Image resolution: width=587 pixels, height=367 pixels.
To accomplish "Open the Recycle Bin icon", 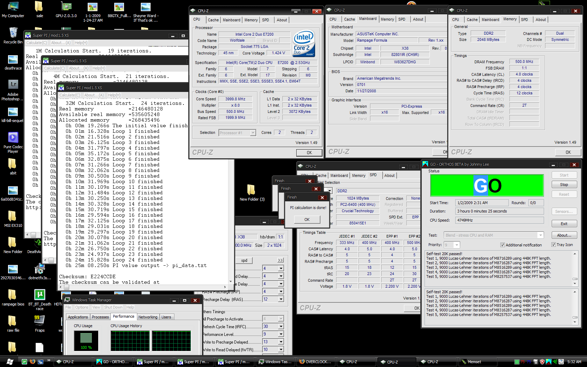I will click(13, 33).
